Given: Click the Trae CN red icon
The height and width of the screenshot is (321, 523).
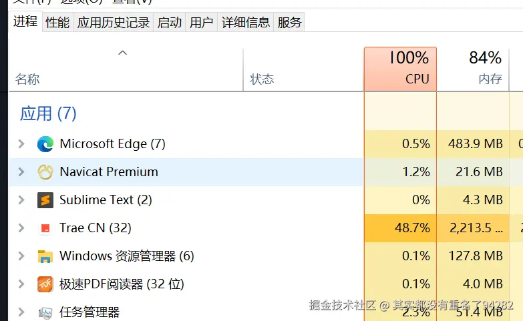Looking at the screenshot, I should pos(45,228).
